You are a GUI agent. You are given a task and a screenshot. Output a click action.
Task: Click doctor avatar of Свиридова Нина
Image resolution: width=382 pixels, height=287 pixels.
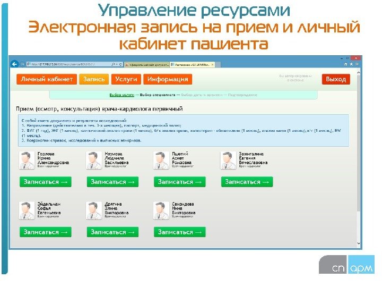point(161,210)
